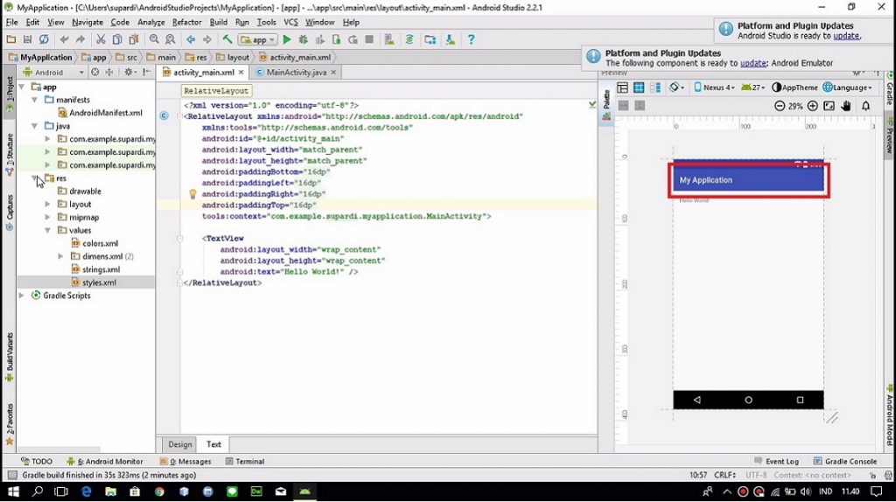This screenshot has height=502, width=896.
Task: Switch to the MainActivity.java tab
Action: coord(297,72)
